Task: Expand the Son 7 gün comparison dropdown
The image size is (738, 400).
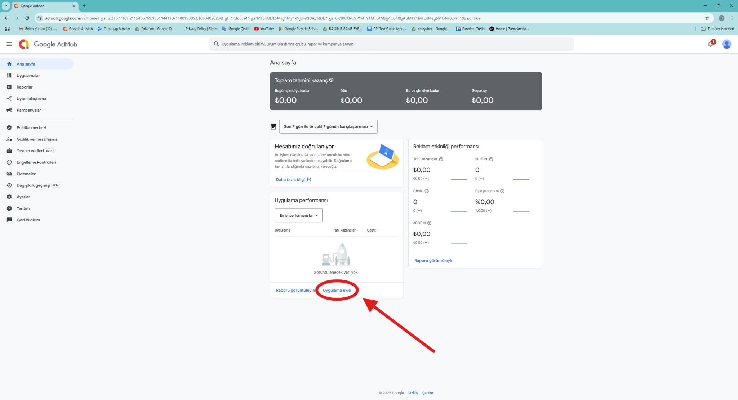Action: coord(328,127)
